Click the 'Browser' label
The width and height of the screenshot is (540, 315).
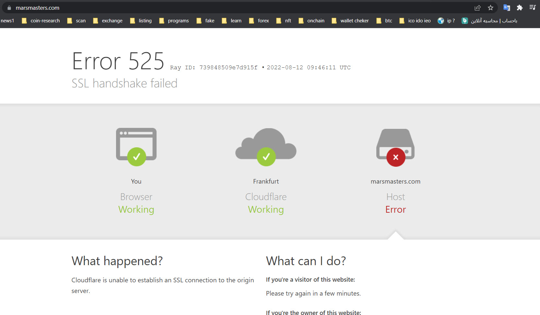pyautogui.click(x=136, y=197)
